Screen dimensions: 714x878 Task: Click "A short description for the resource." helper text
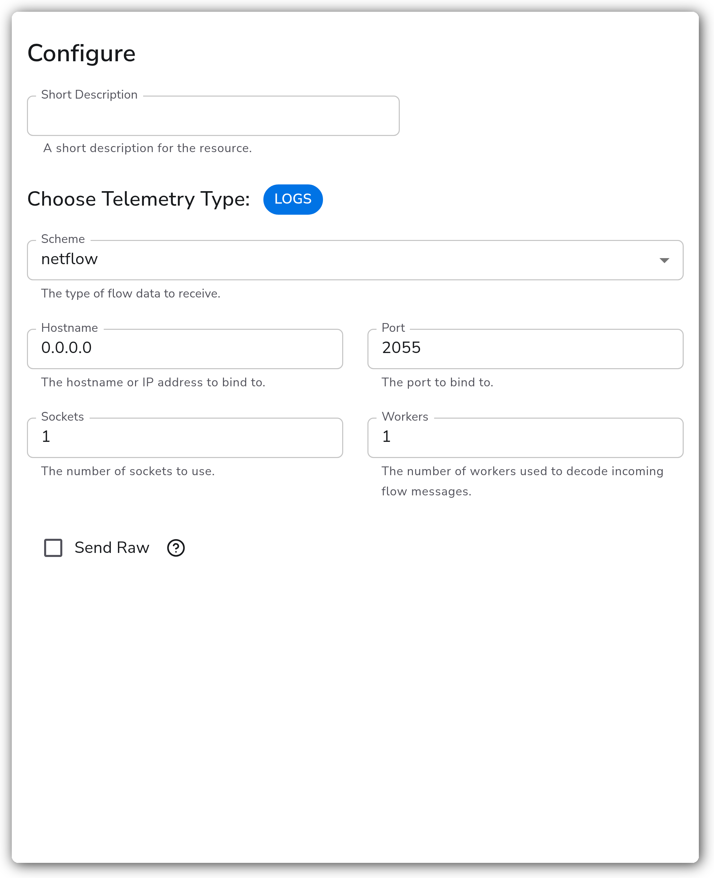(147, 148)
